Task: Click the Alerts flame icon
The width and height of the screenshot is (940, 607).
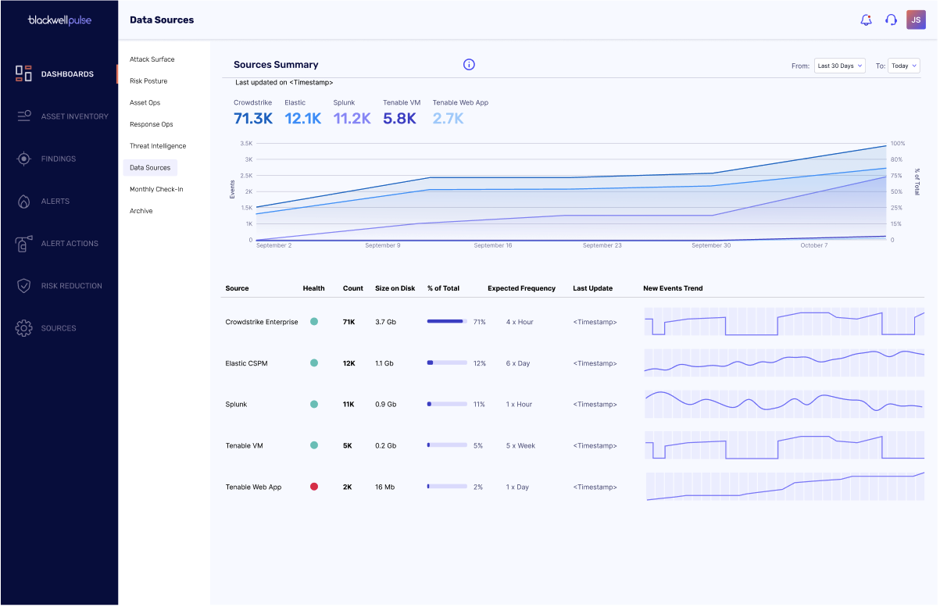Action: 24,202
